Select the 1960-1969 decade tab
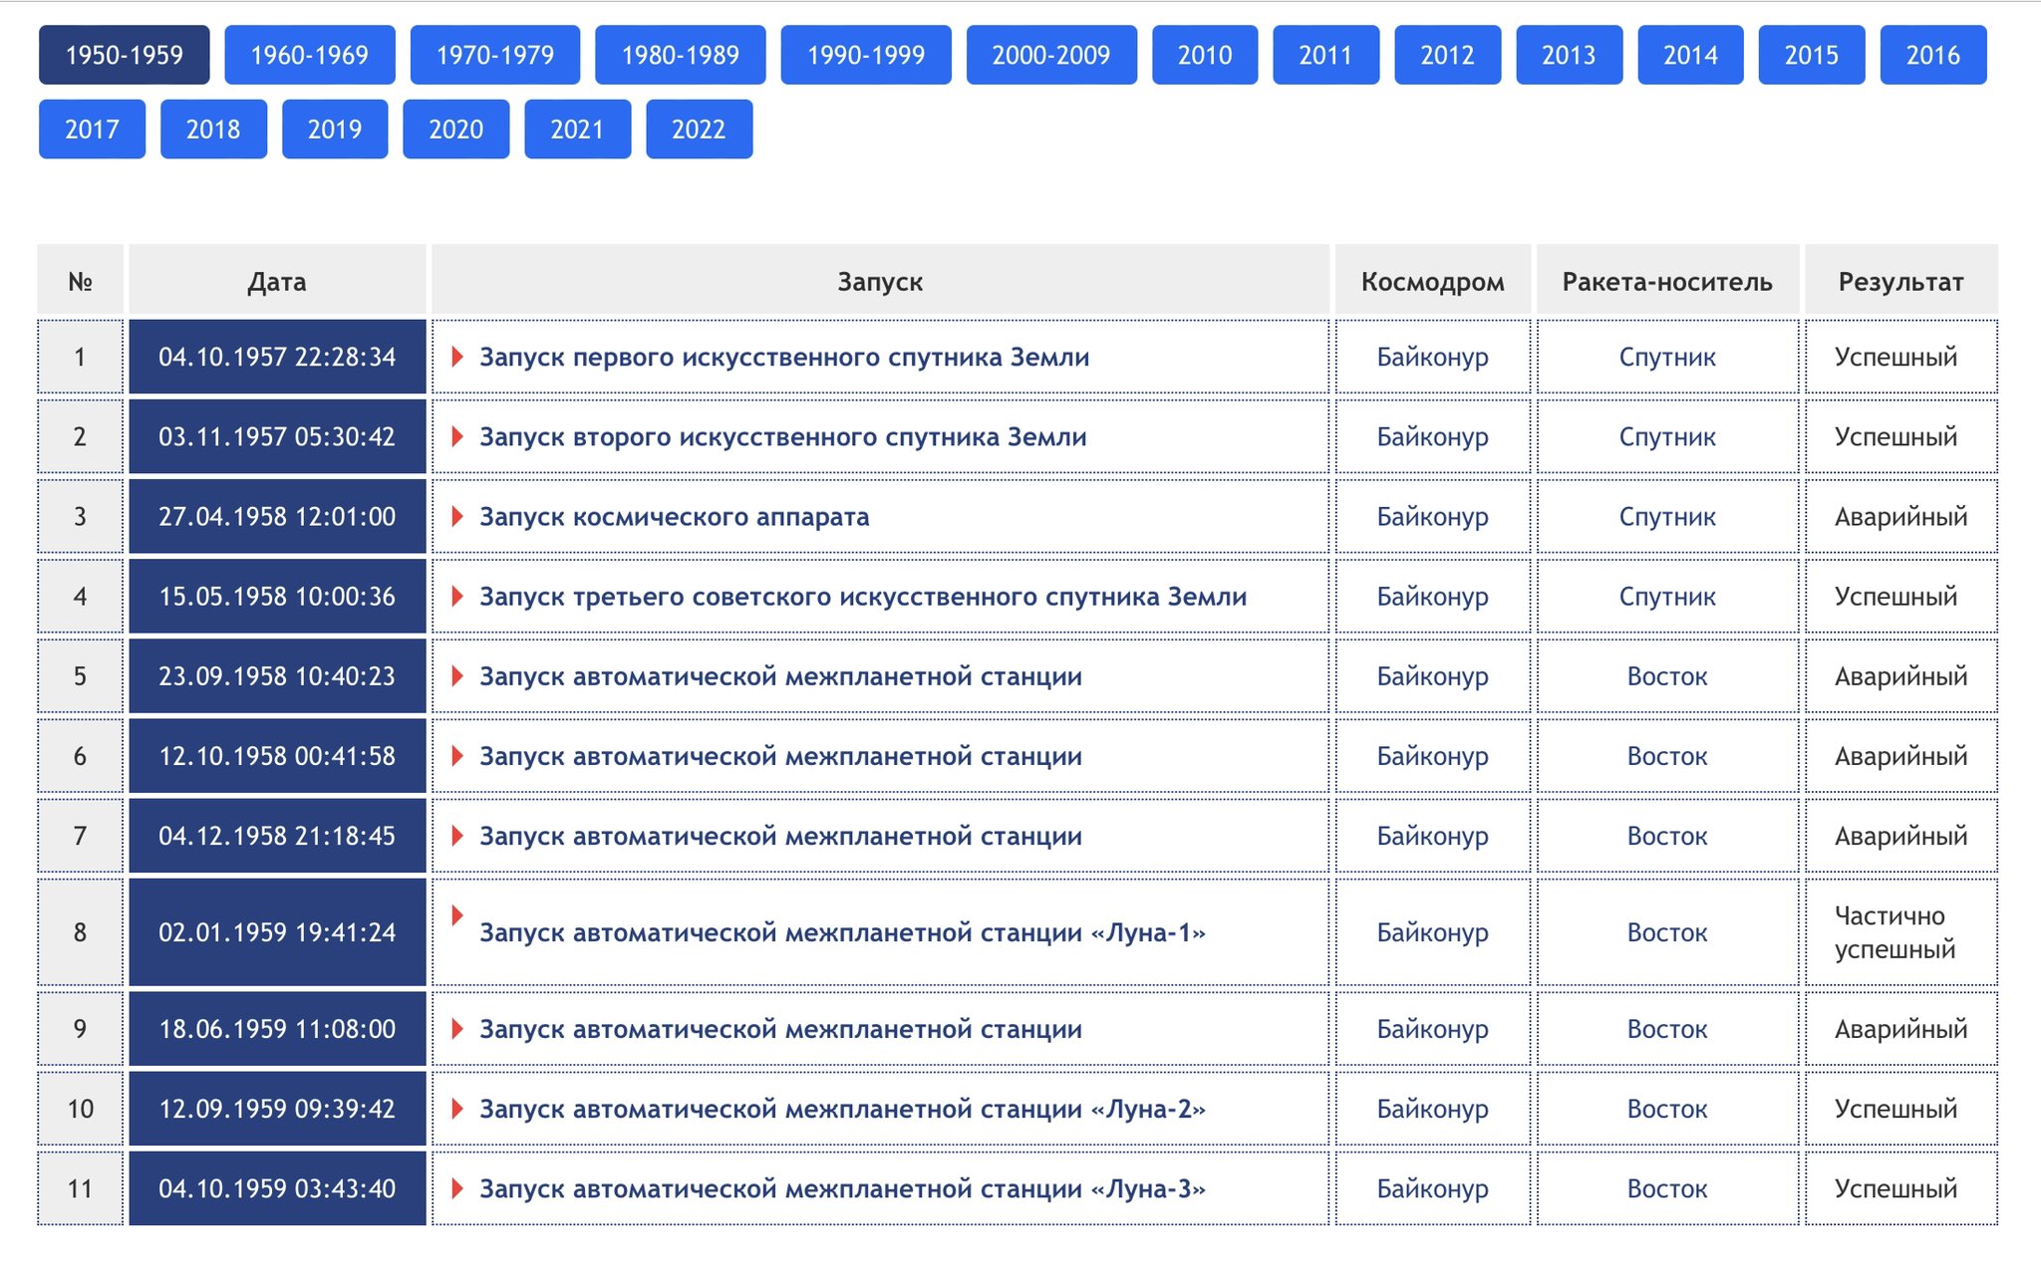Screen dimensions: 2041x1283 click(x=309, y=55)
